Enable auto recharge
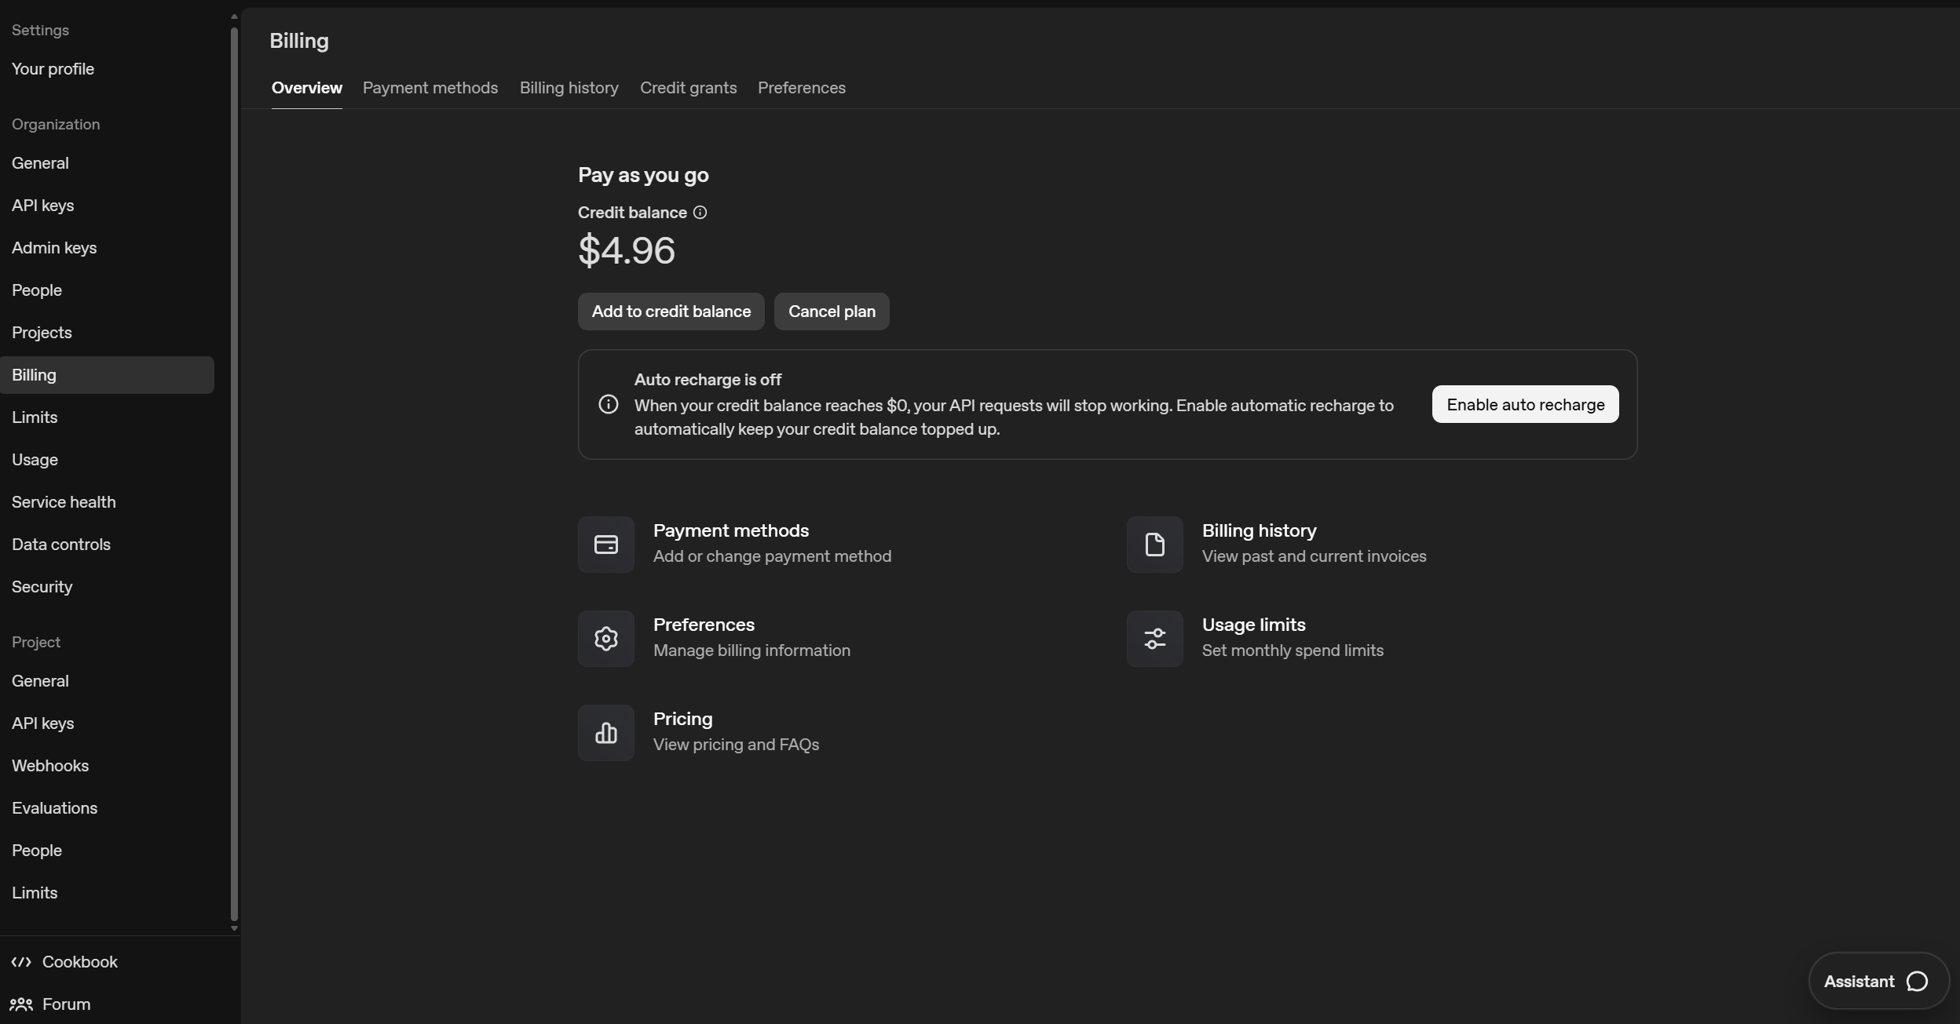Screen dimensions: 1960x1024 (x=1525, y=404)
